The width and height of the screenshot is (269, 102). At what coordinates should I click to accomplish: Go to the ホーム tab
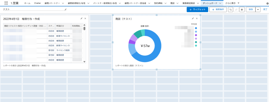(x=27, y=3)
